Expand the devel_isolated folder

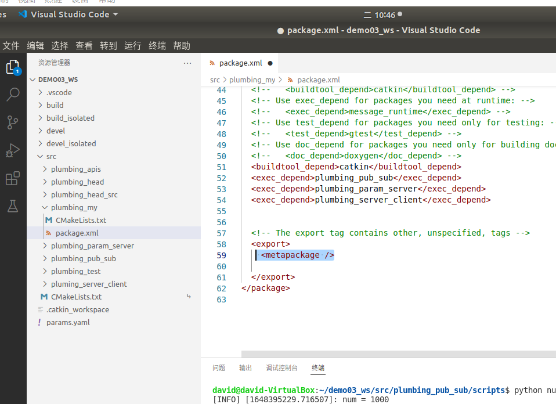pyautogui.click(x=40, y=143)
